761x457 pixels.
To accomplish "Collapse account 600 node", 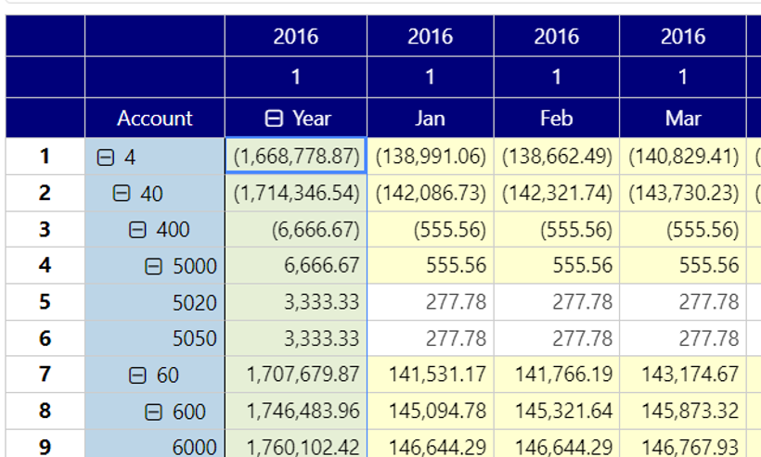I will (154, 412).
